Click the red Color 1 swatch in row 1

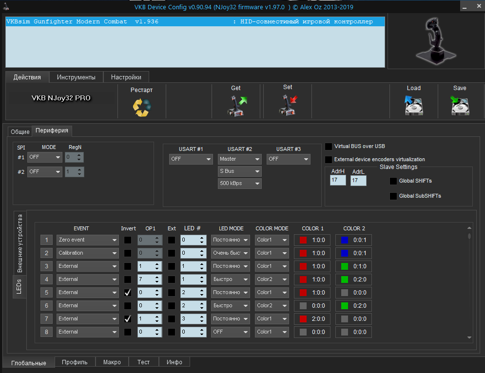pos(303,240)
